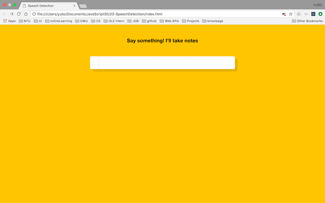Open the Other Bookmarks folder
Viewport: 325px width, 203px height.
307,21
